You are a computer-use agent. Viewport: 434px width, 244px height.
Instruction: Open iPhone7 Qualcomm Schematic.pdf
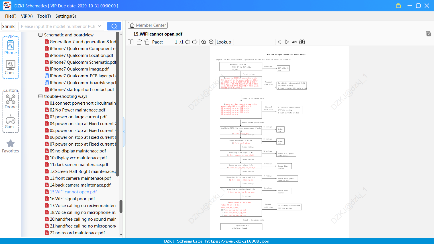coord(80,62)
